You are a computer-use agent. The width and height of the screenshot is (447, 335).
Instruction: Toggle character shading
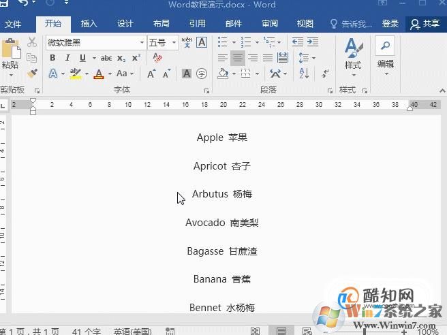click(187, 74)
